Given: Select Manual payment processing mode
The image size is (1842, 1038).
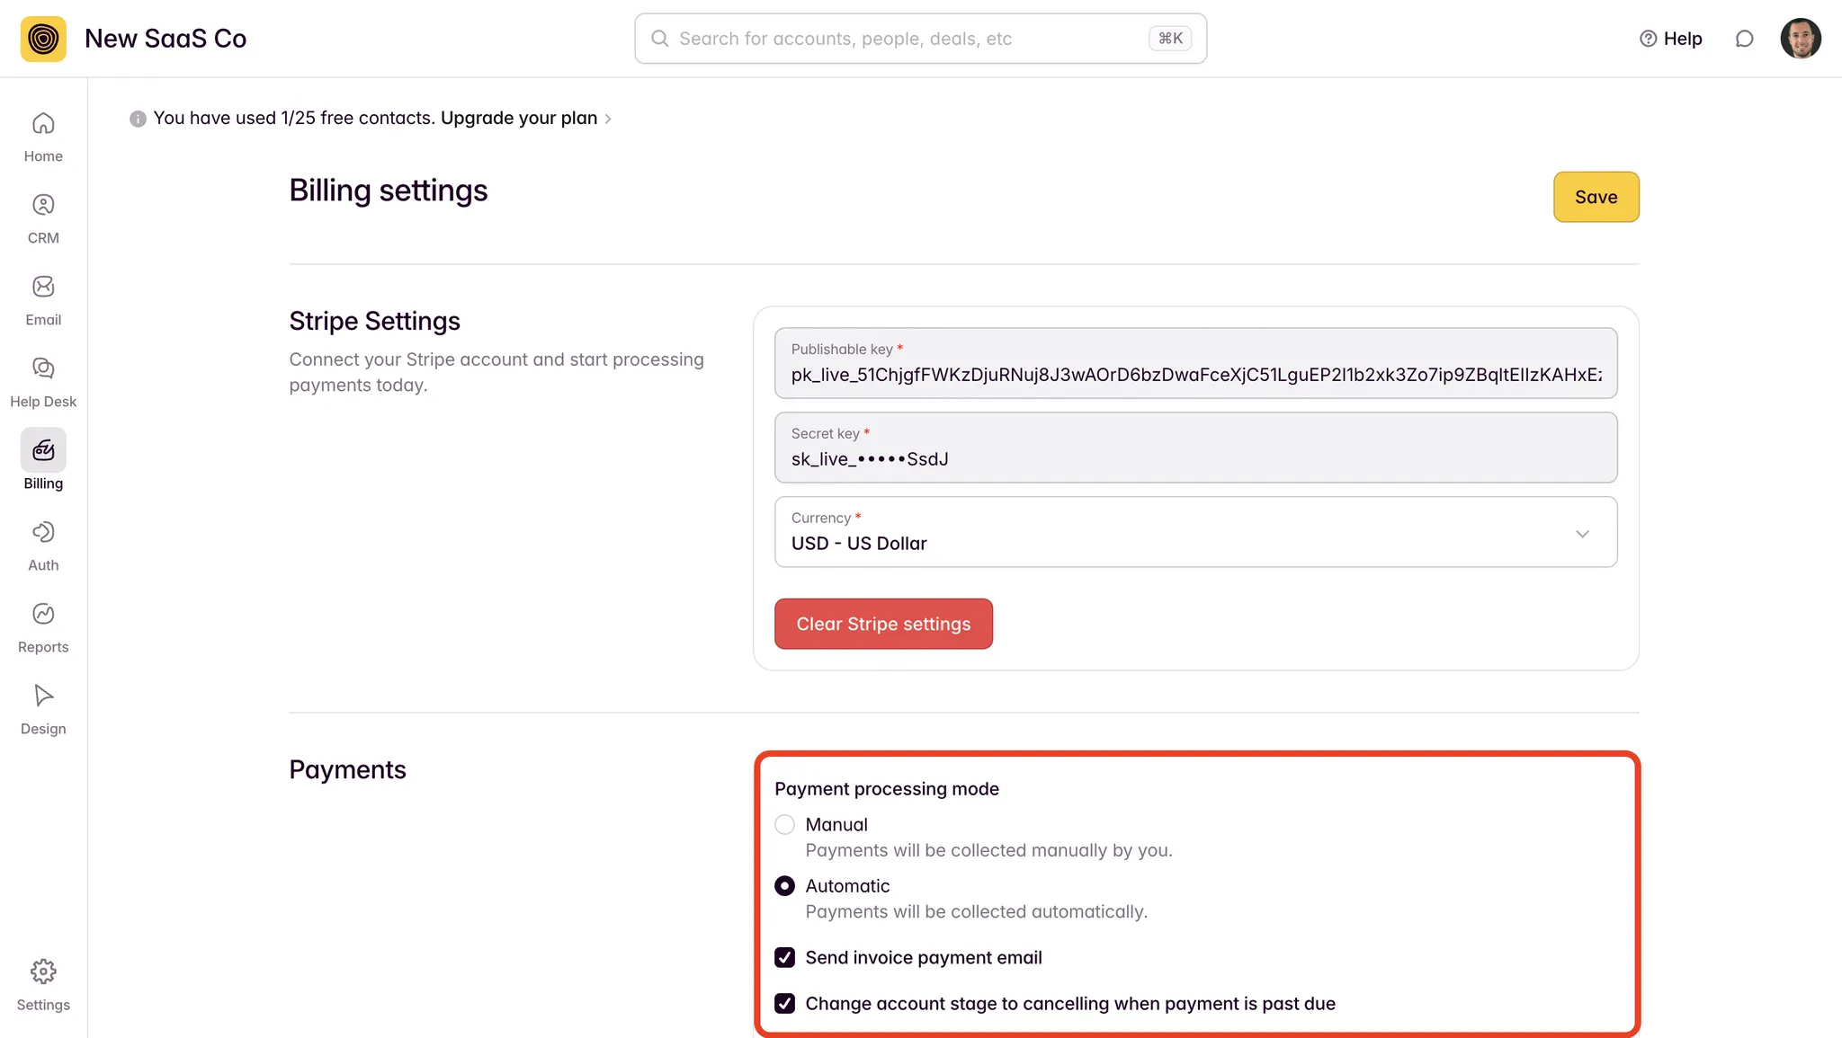Looking at the screenshot, I should tap(784, 825).
